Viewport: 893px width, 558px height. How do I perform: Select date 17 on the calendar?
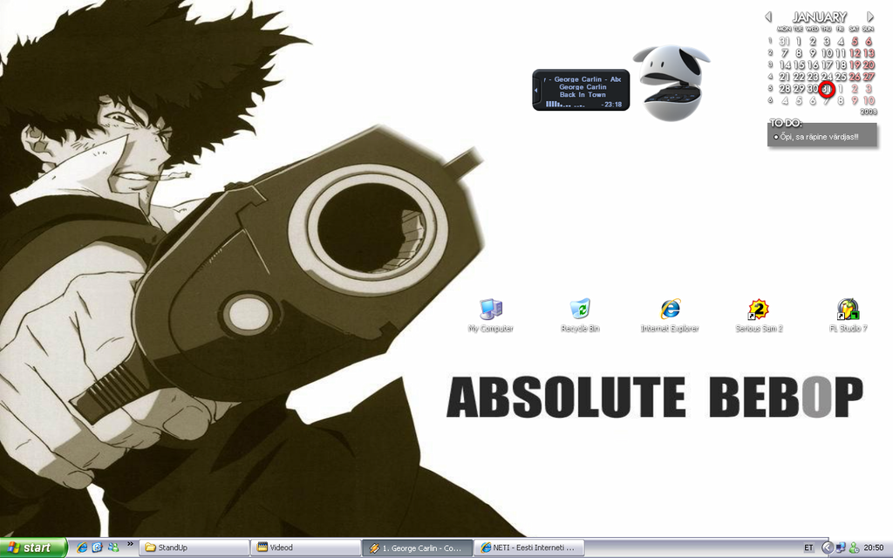pos(827,65)
